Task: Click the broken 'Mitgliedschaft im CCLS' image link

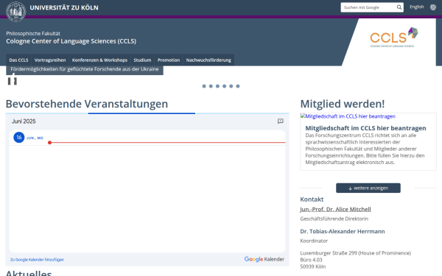Action: point(348,116)
